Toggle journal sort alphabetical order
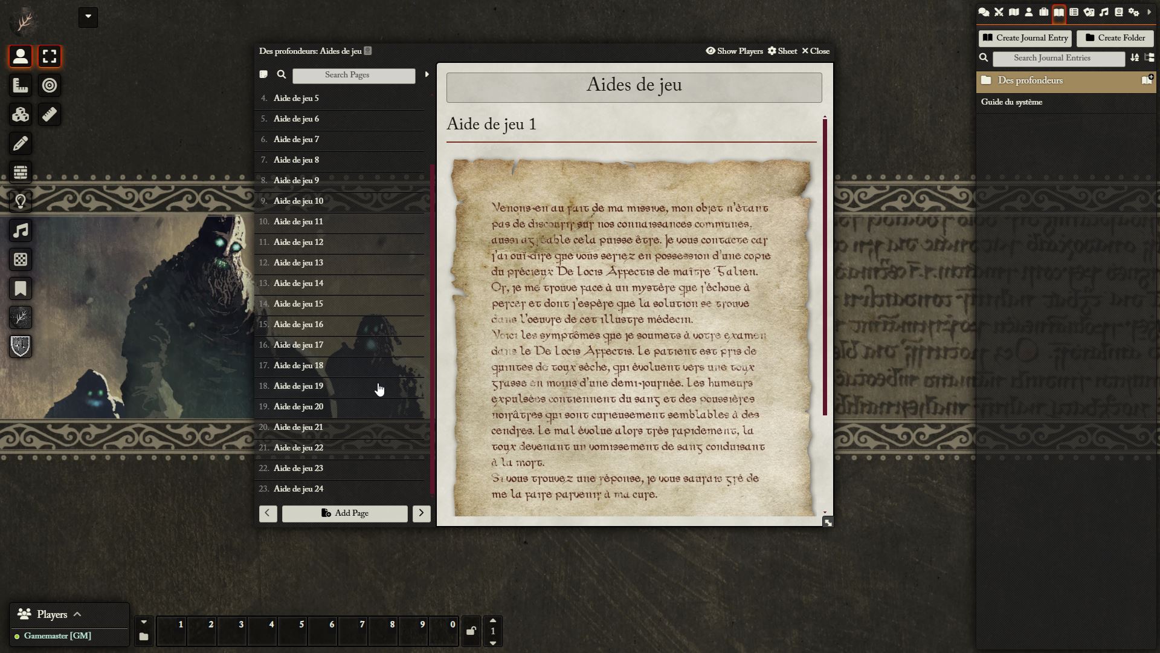 tap(1135, 58)
